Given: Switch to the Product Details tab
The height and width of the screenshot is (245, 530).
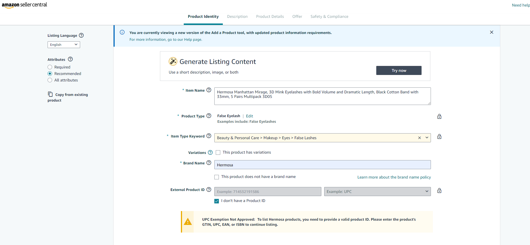Looking at the screenshot, I should coord(270,17).
